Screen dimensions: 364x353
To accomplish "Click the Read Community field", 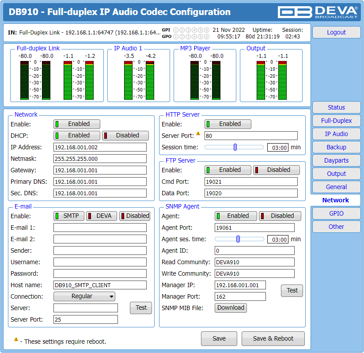I will pyautogui.click(x=254, y=262).
